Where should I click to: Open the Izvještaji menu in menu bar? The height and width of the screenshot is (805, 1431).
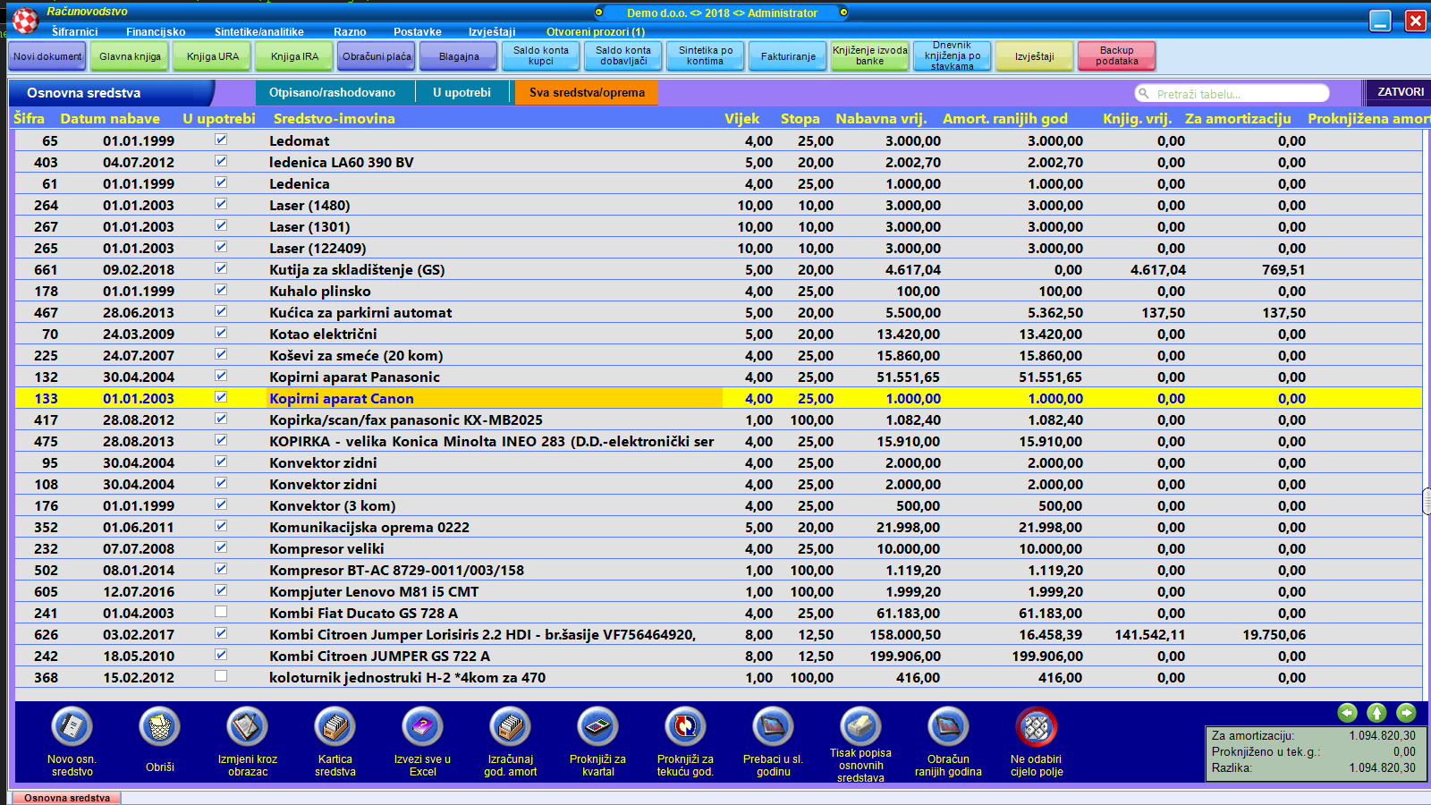coord(492,31)
